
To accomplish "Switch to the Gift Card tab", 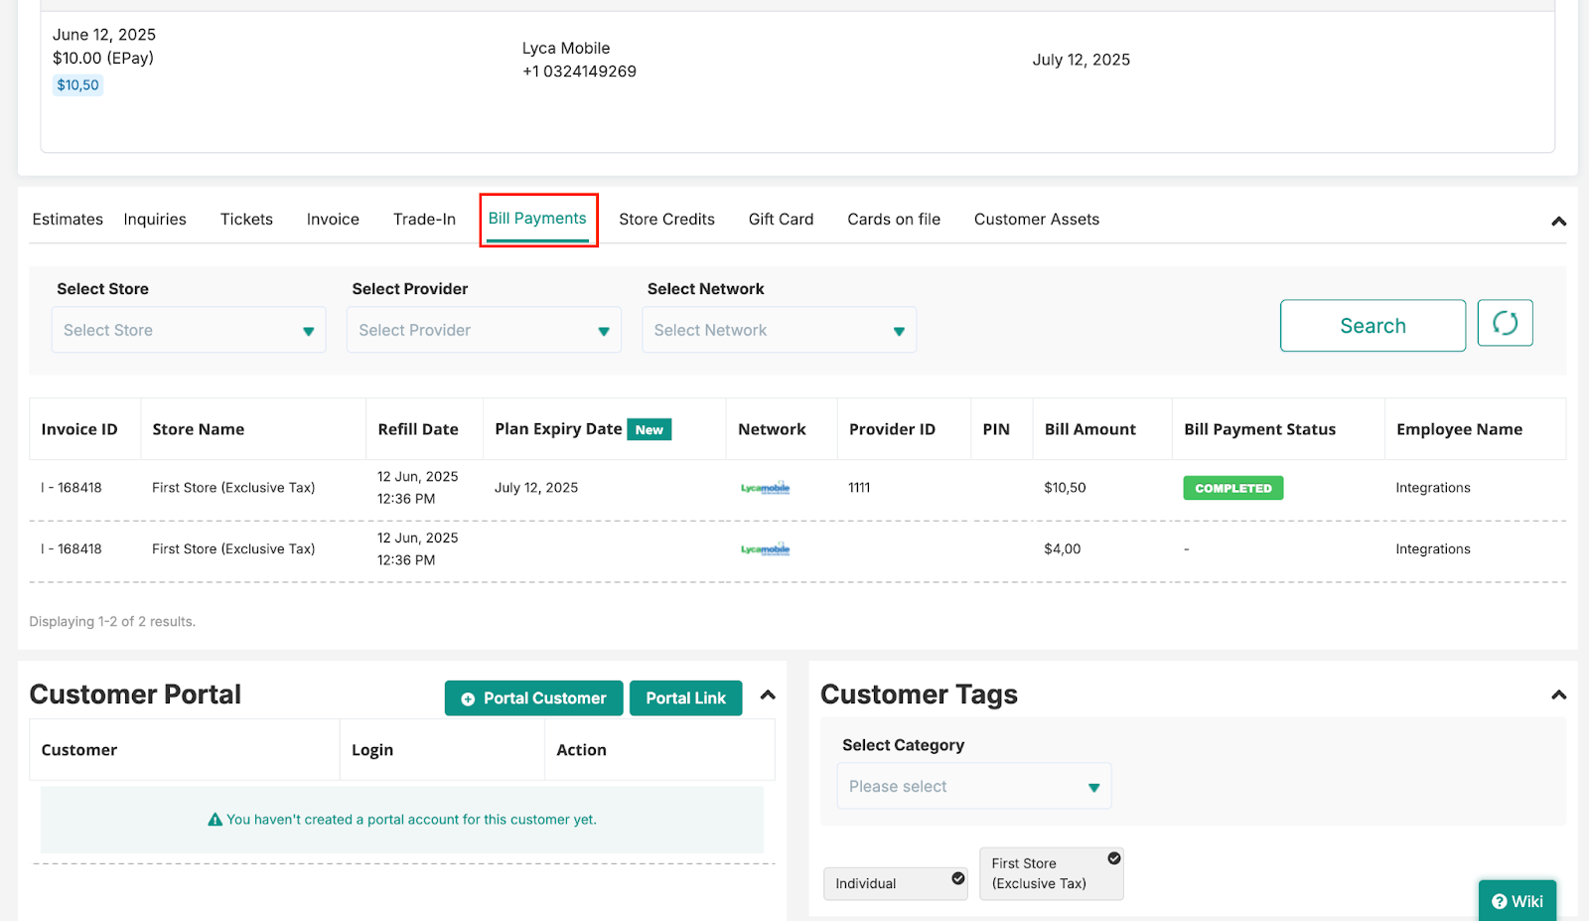I will click(x=781, y=220).
